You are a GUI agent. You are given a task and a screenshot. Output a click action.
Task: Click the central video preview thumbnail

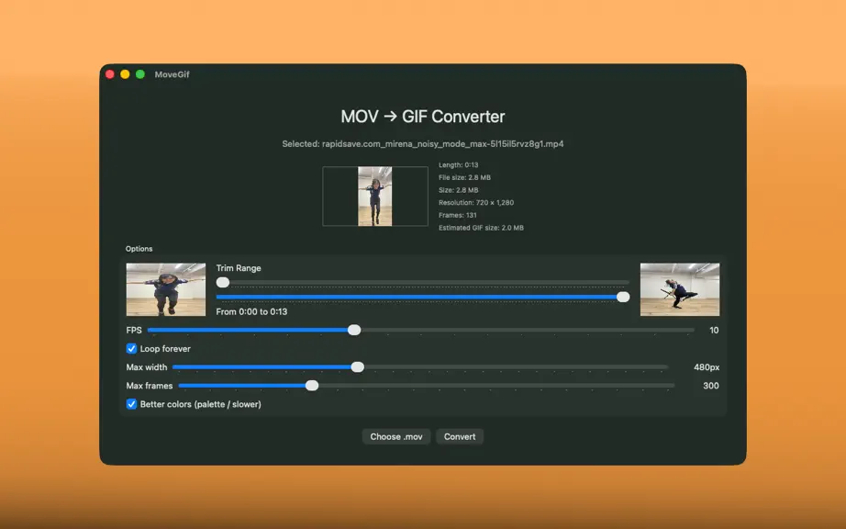(375, 196)
